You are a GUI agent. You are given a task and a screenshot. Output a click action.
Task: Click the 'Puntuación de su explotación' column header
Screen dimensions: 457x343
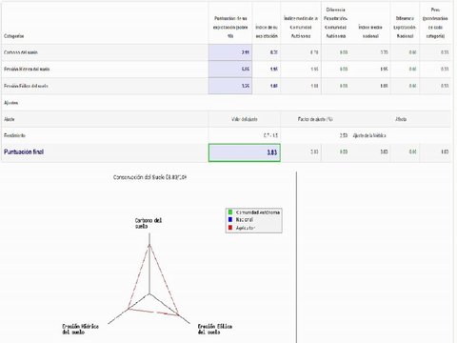coord(230,27)
